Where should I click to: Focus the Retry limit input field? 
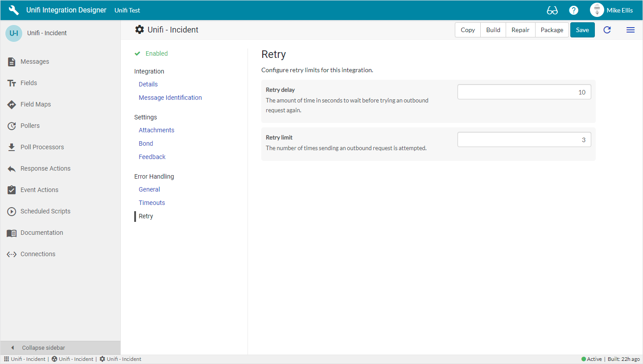524,140
